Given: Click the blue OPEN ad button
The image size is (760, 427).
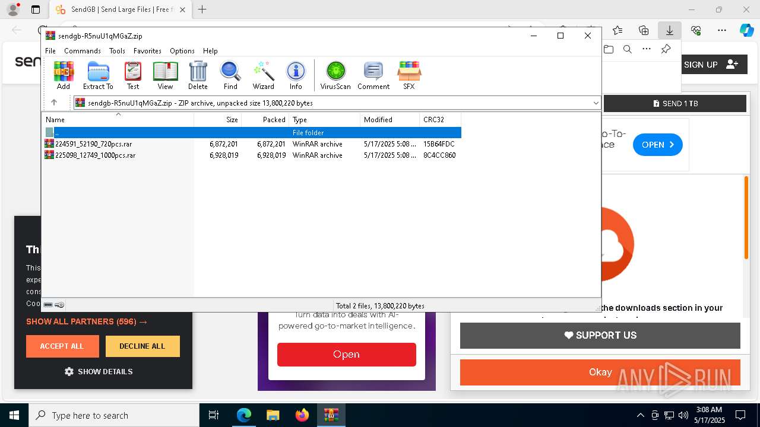Looking at the screenshot, I should pos(658,145).
